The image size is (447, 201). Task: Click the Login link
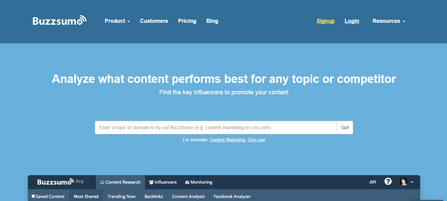[x=352, y=21]
